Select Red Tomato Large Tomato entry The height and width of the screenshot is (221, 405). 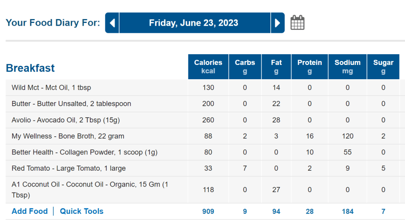(x=68, y=168)
